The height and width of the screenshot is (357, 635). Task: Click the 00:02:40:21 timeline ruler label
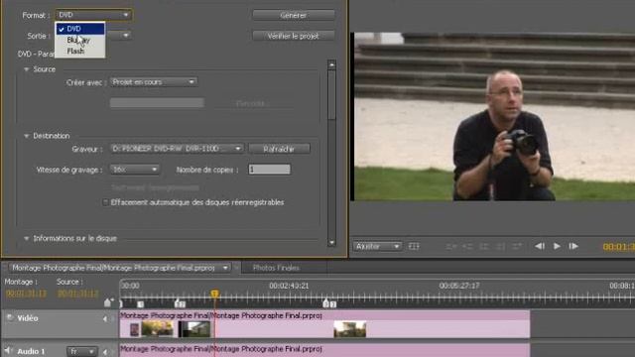click(289, 286)
